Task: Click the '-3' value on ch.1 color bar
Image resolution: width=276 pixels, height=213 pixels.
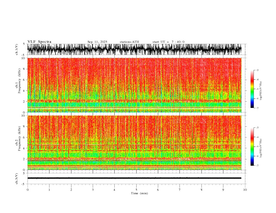Action: [257, 70]
